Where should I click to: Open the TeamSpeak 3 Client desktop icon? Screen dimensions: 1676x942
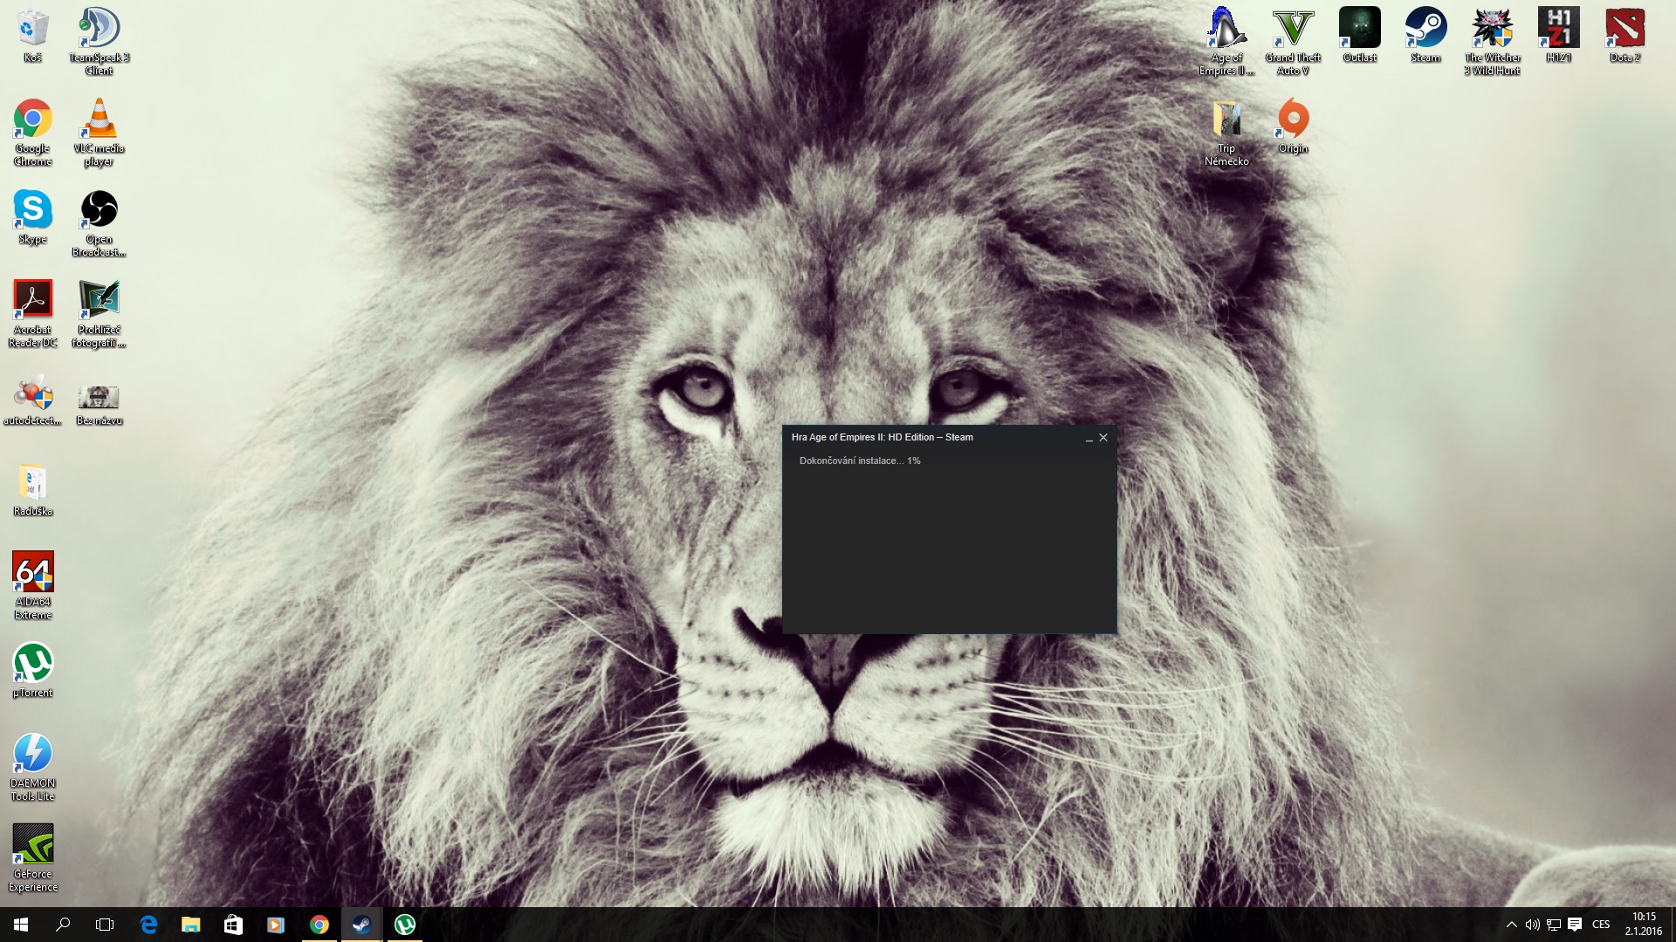(x=99, y=31)
